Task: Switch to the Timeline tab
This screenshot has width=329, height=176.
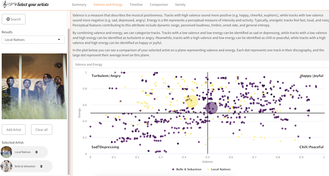Action: pyautogui.click(x=136, y=5)
